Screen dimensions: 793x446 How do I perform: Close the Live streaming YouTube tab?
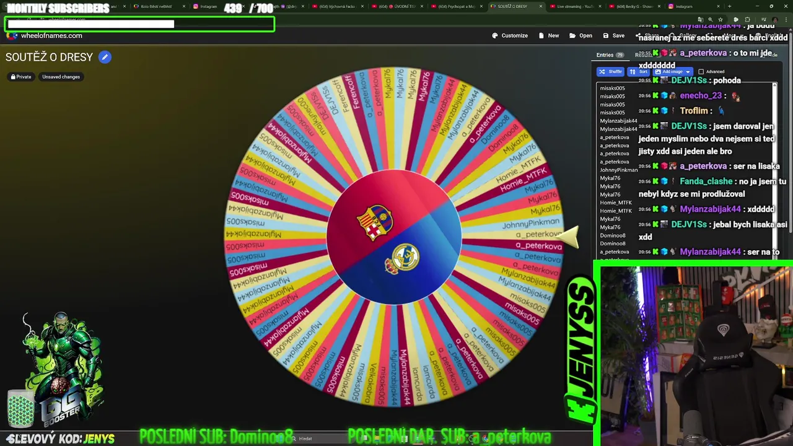tap(600, 6)
